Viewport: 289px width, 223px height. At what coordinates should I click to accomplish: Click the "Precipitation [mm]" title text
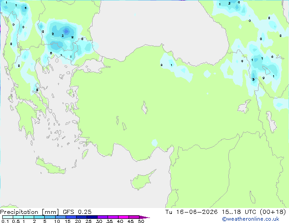point(29,212)
